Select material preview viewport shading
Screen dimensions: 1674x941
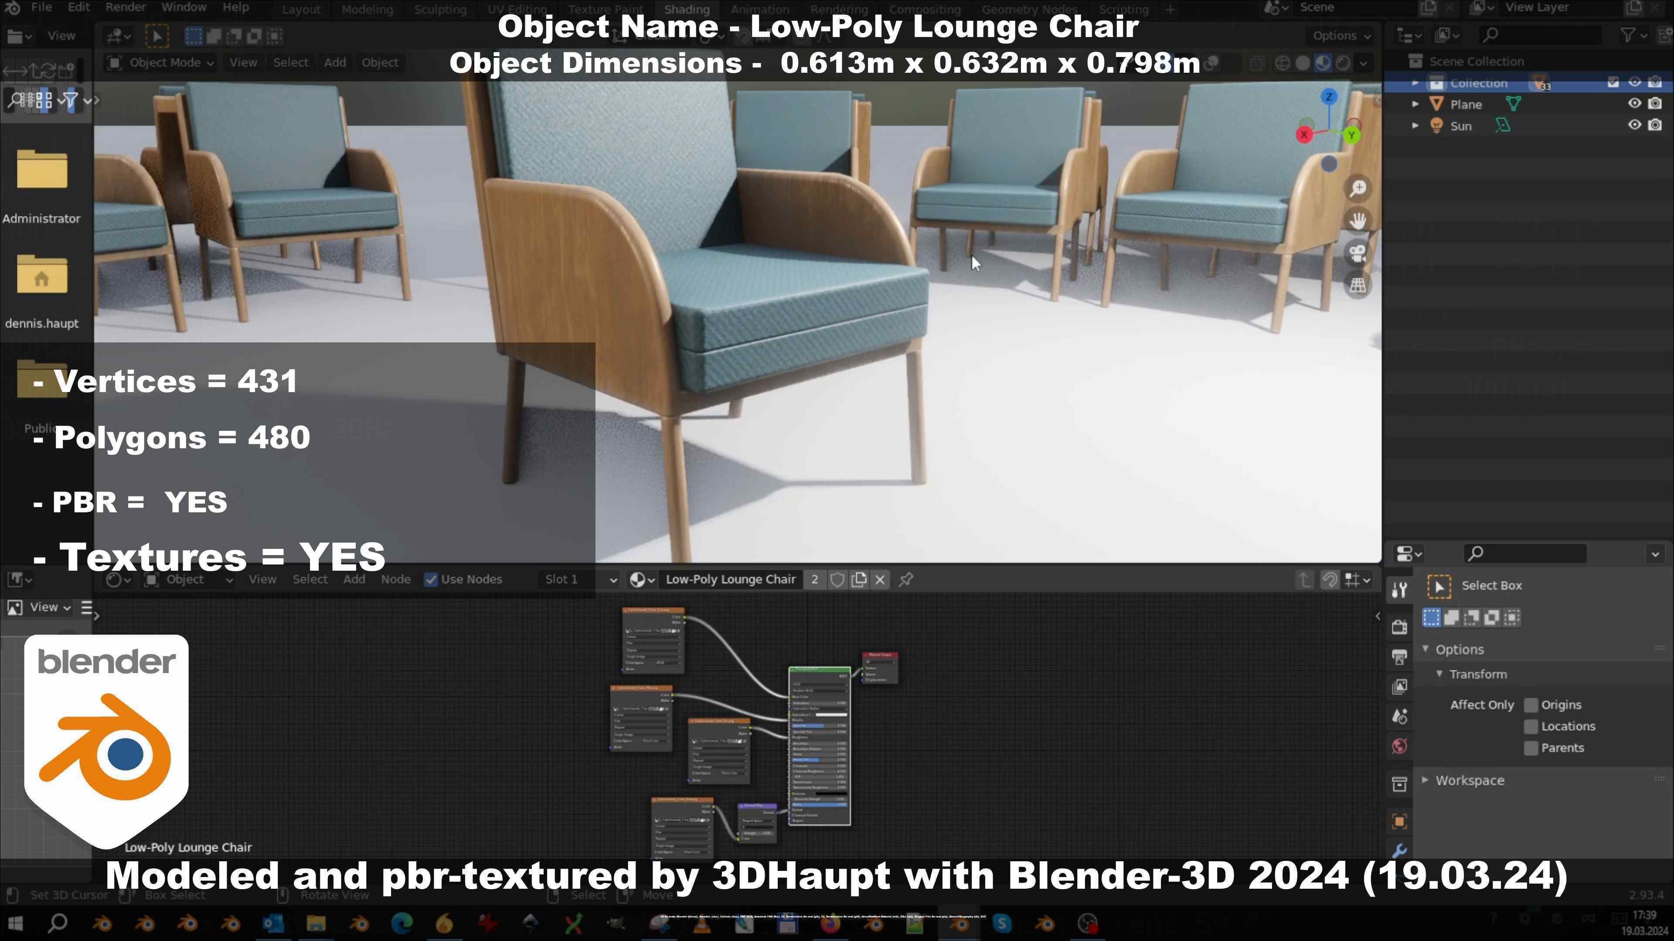1323,63
